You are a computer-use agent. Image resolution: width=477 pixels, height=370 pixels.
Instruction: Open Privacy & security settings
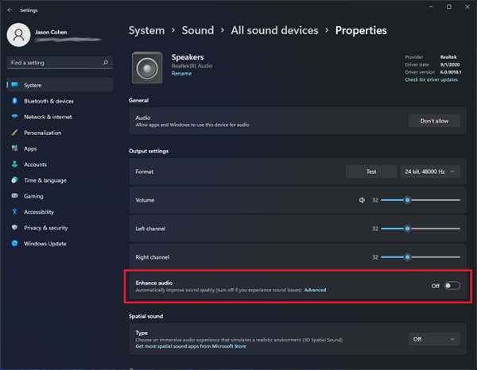45,228
